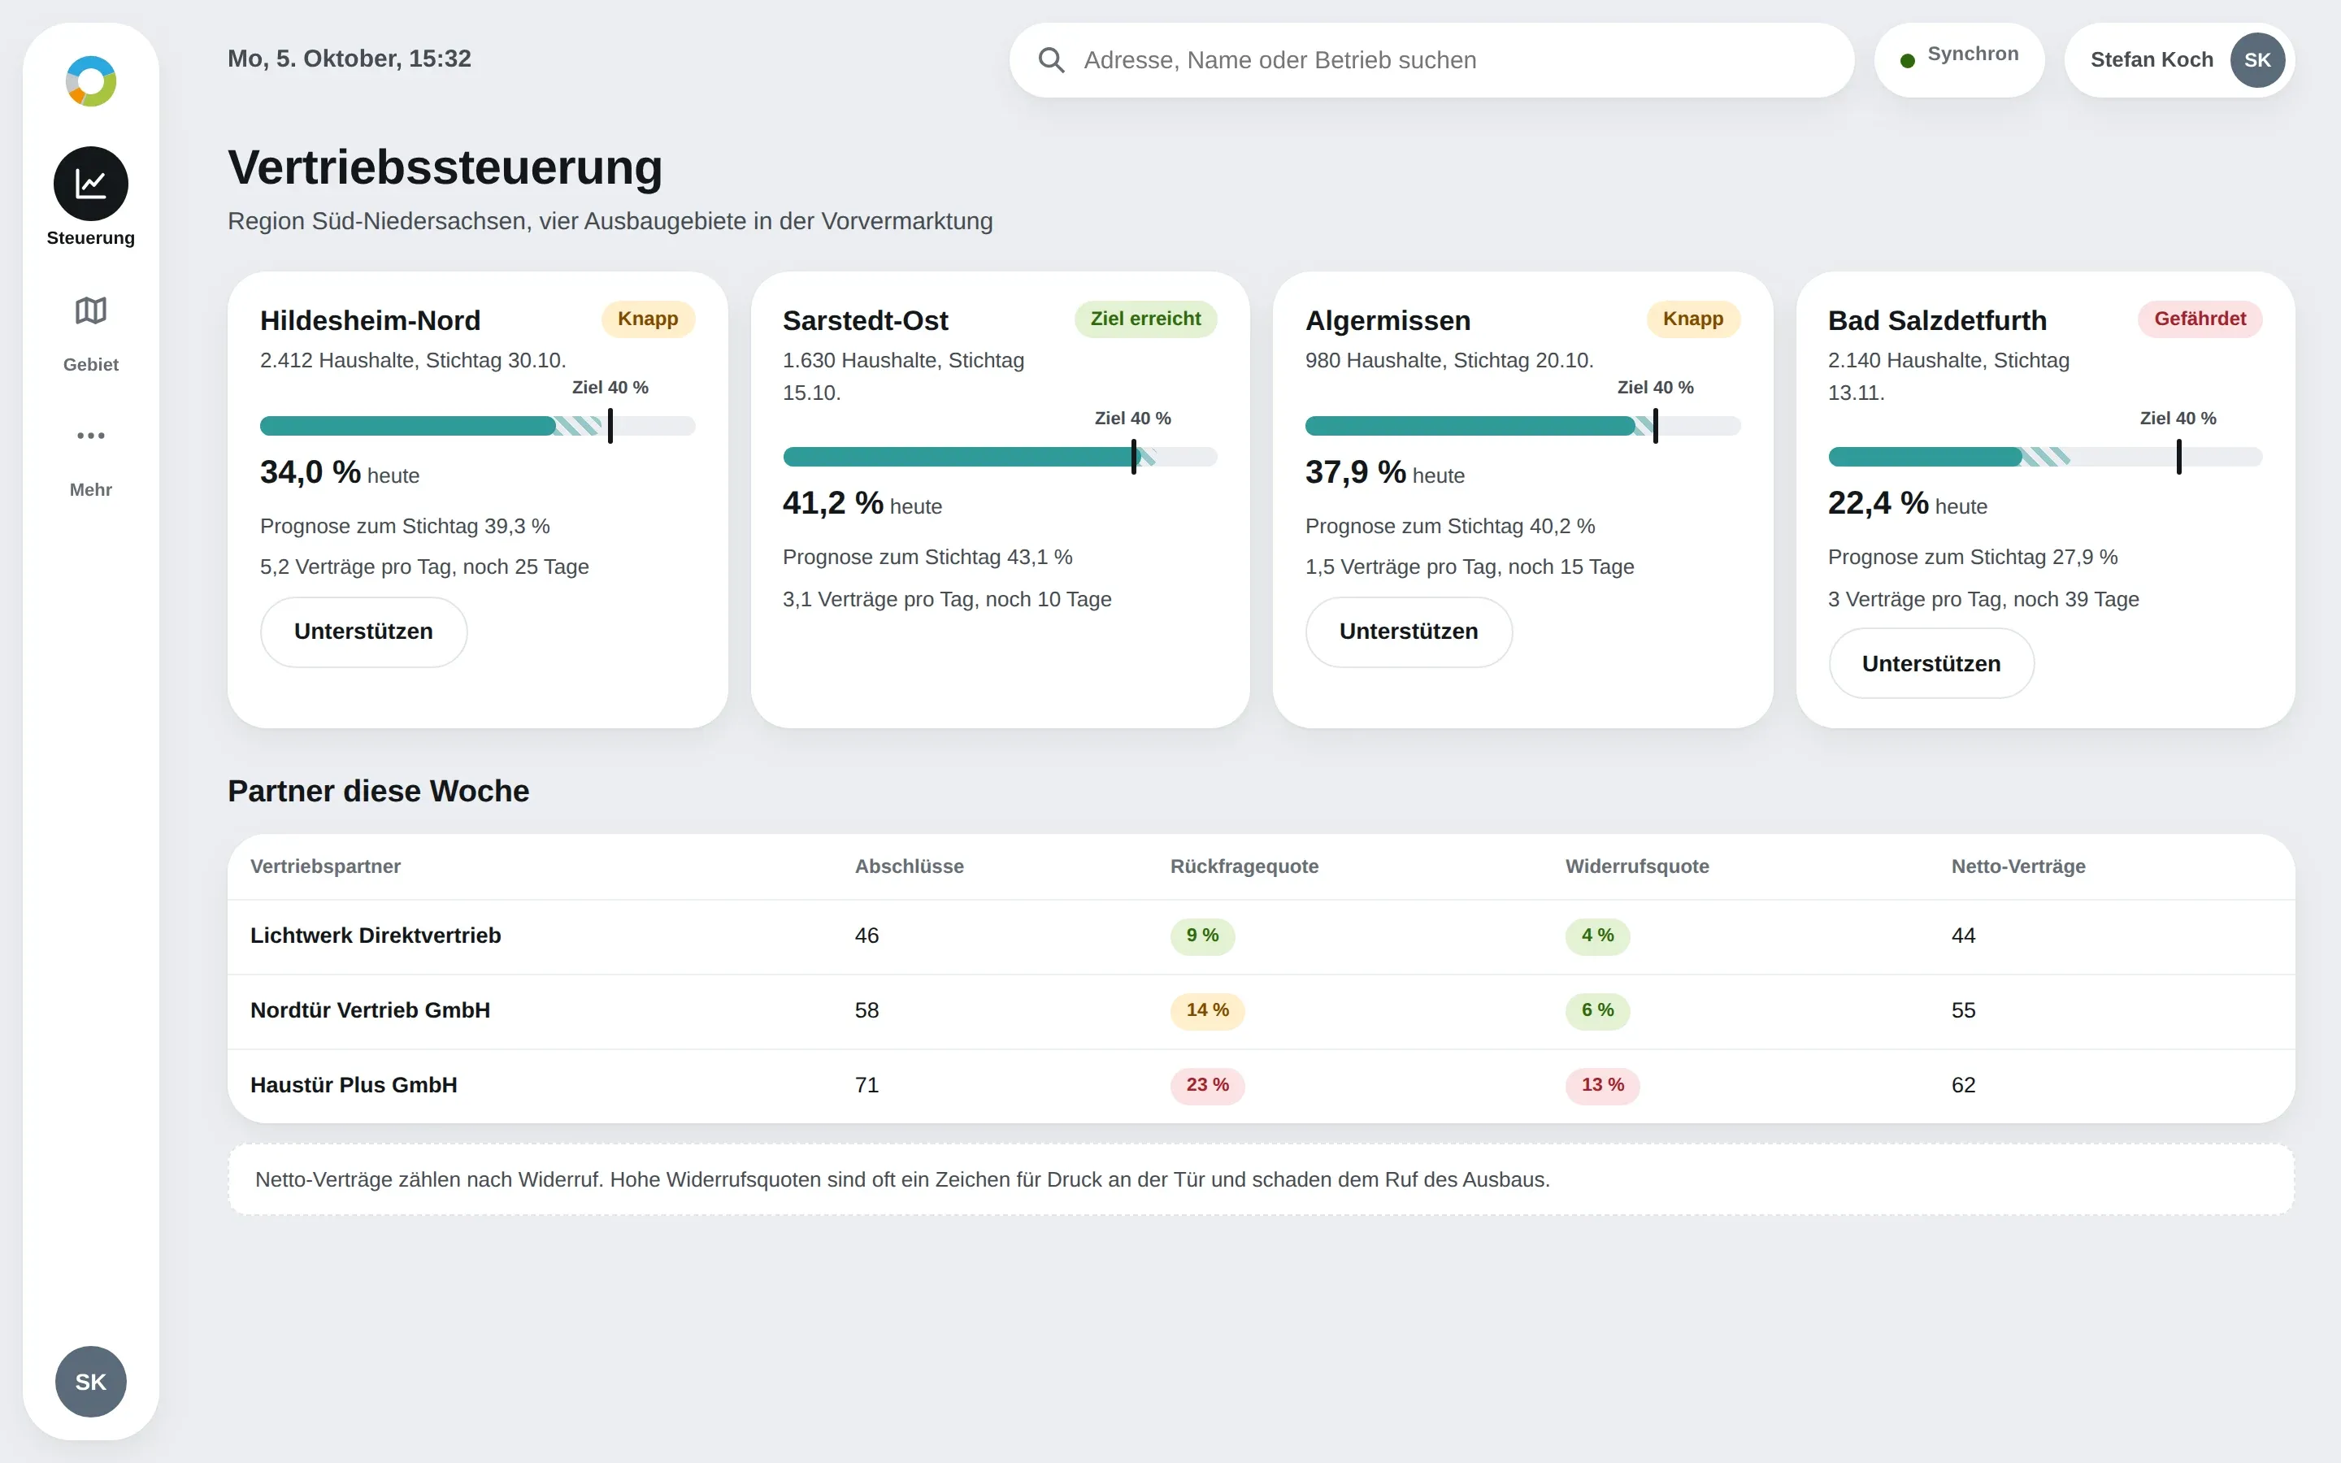The width and height of the screenshot is (2341, 1463).
Task: Click the 4 % Widerrufsquote badge
Action: coord(1597,936)
